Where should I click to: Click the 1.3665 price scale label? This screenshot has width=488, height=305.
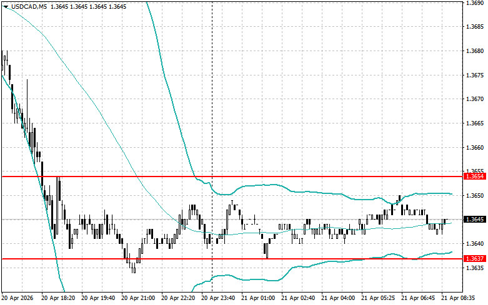475,123
